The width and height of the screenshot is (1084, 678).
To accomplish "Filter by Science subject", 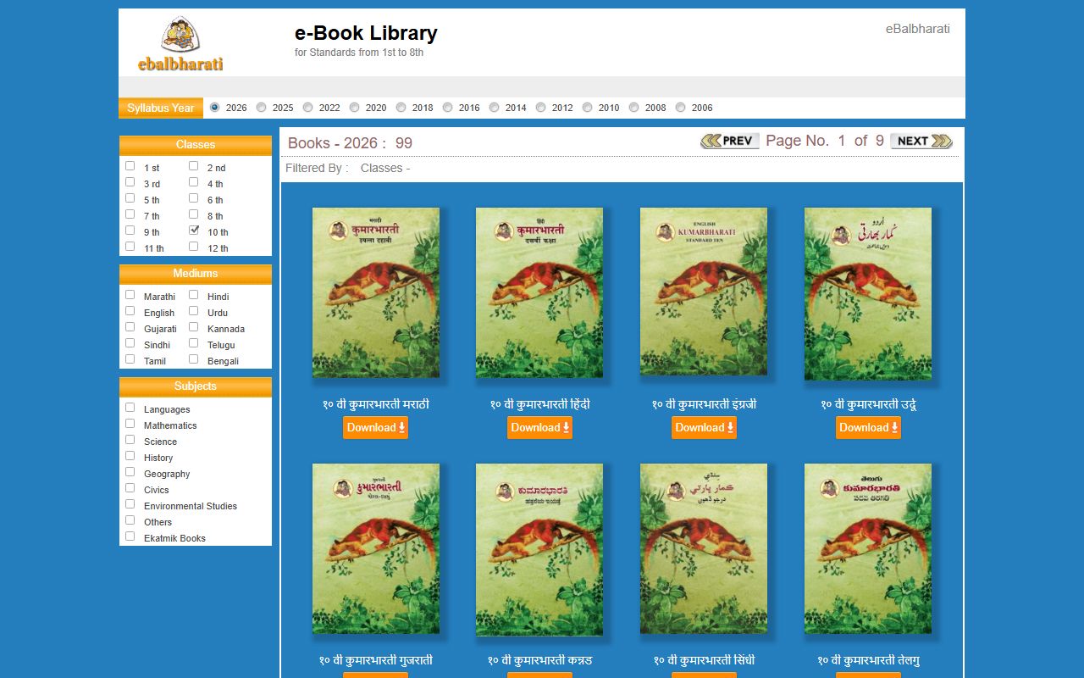I will [x=130, y=440].
